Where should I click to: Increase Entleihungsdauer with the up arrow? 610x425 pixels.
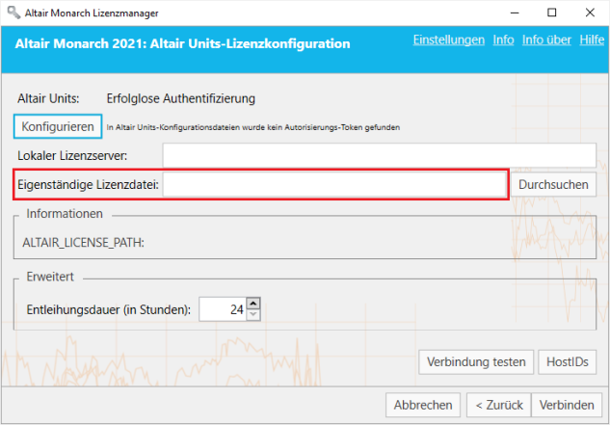pyautogui.click(x=253, y=304)
